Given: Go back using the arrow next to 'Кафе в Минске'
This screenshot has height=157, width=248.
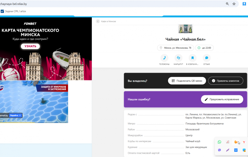Looking at the screenshot, I should [x=98, y=21].
